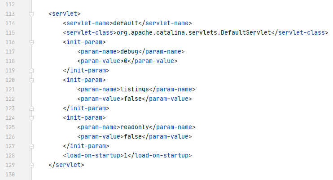333x180 pixels.
Task: Click line number 130 in the gutter
Action: [x=9, y=174]
